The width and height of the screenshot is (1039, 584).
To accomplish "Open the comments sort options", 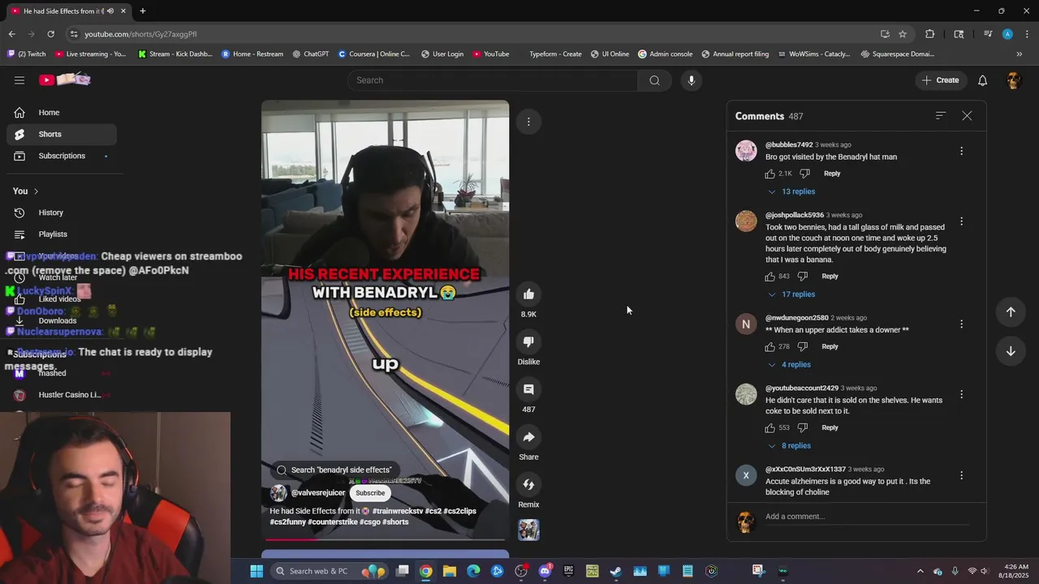I will 940,116.
